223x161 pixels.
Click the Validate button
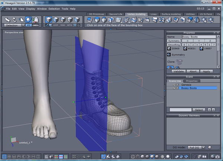coord(178,71)
